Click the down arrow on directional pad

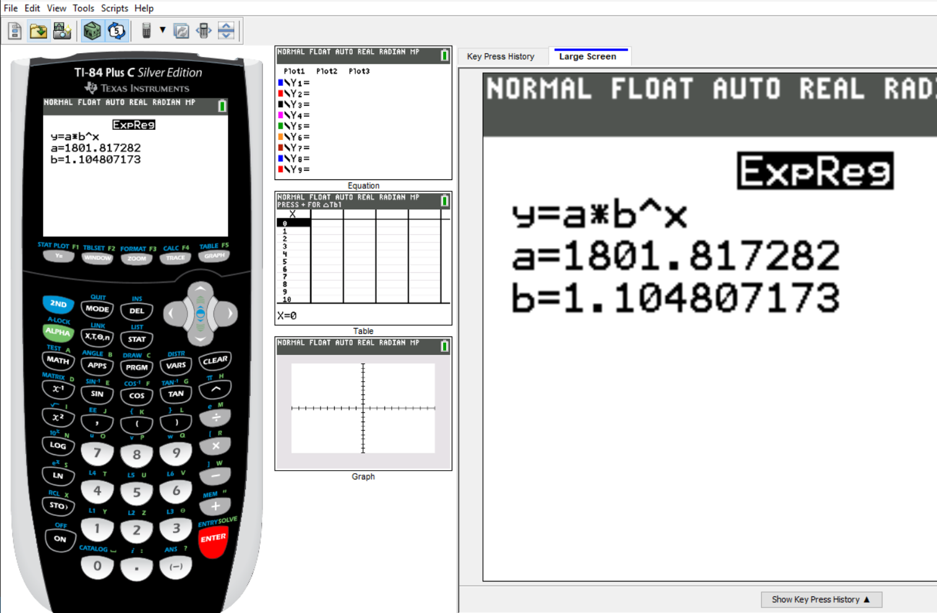pos(201,339)
